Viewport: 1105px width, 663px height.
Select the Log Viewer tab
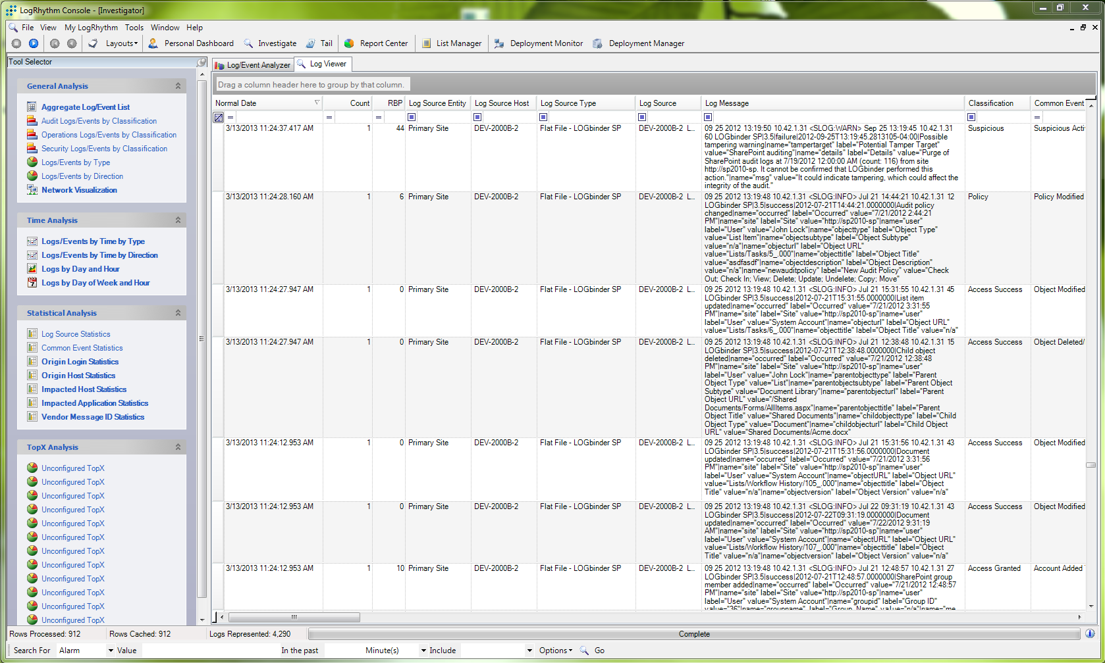click(x=322, y=64)
